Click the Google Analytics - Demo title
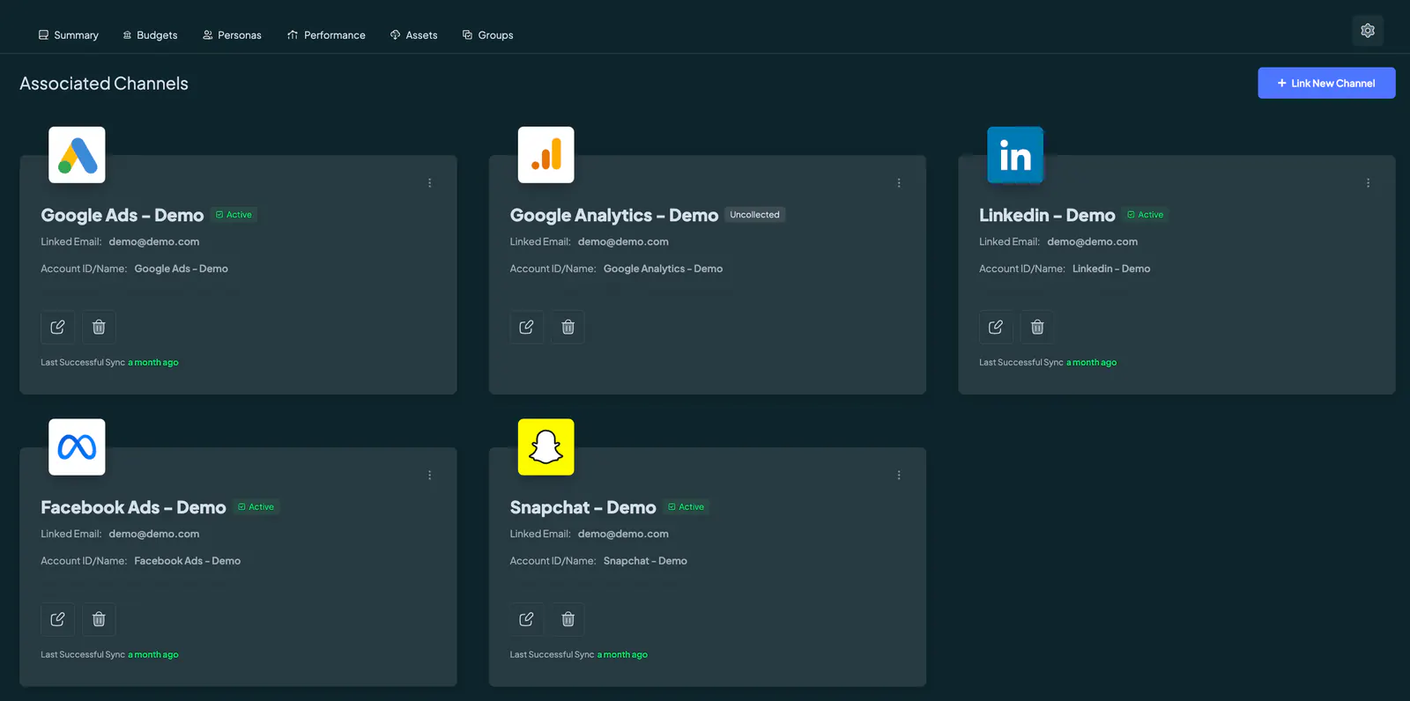 coord(614,216)
